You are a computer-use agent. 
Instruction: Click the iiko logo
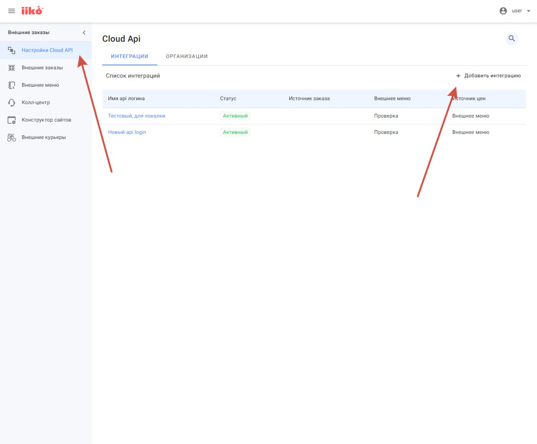[32, 11]
